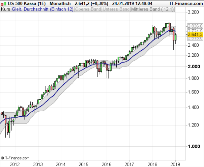Click the bold 1.000 price axis label
This screenshot has width=204, height=167.
pos(194,146)
